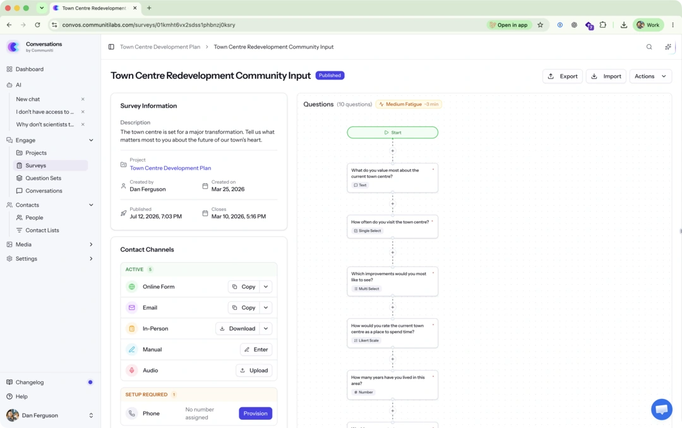This screenshot has height=428, width=682.
Task: Go back in browser history
Action: tap(9, 25)
